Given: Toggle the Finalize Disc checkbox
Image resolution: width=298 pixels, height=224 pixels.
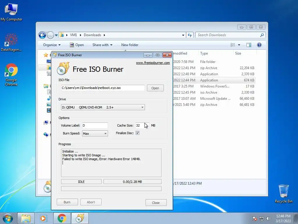Looking at the screenshot, I should [x=137, y=133].
